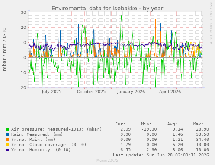This screenshot has height=165, width=215.
Task: Click the 'Air pressure: Measured-1013: (mbar)' label
Action: coord(57,129)
